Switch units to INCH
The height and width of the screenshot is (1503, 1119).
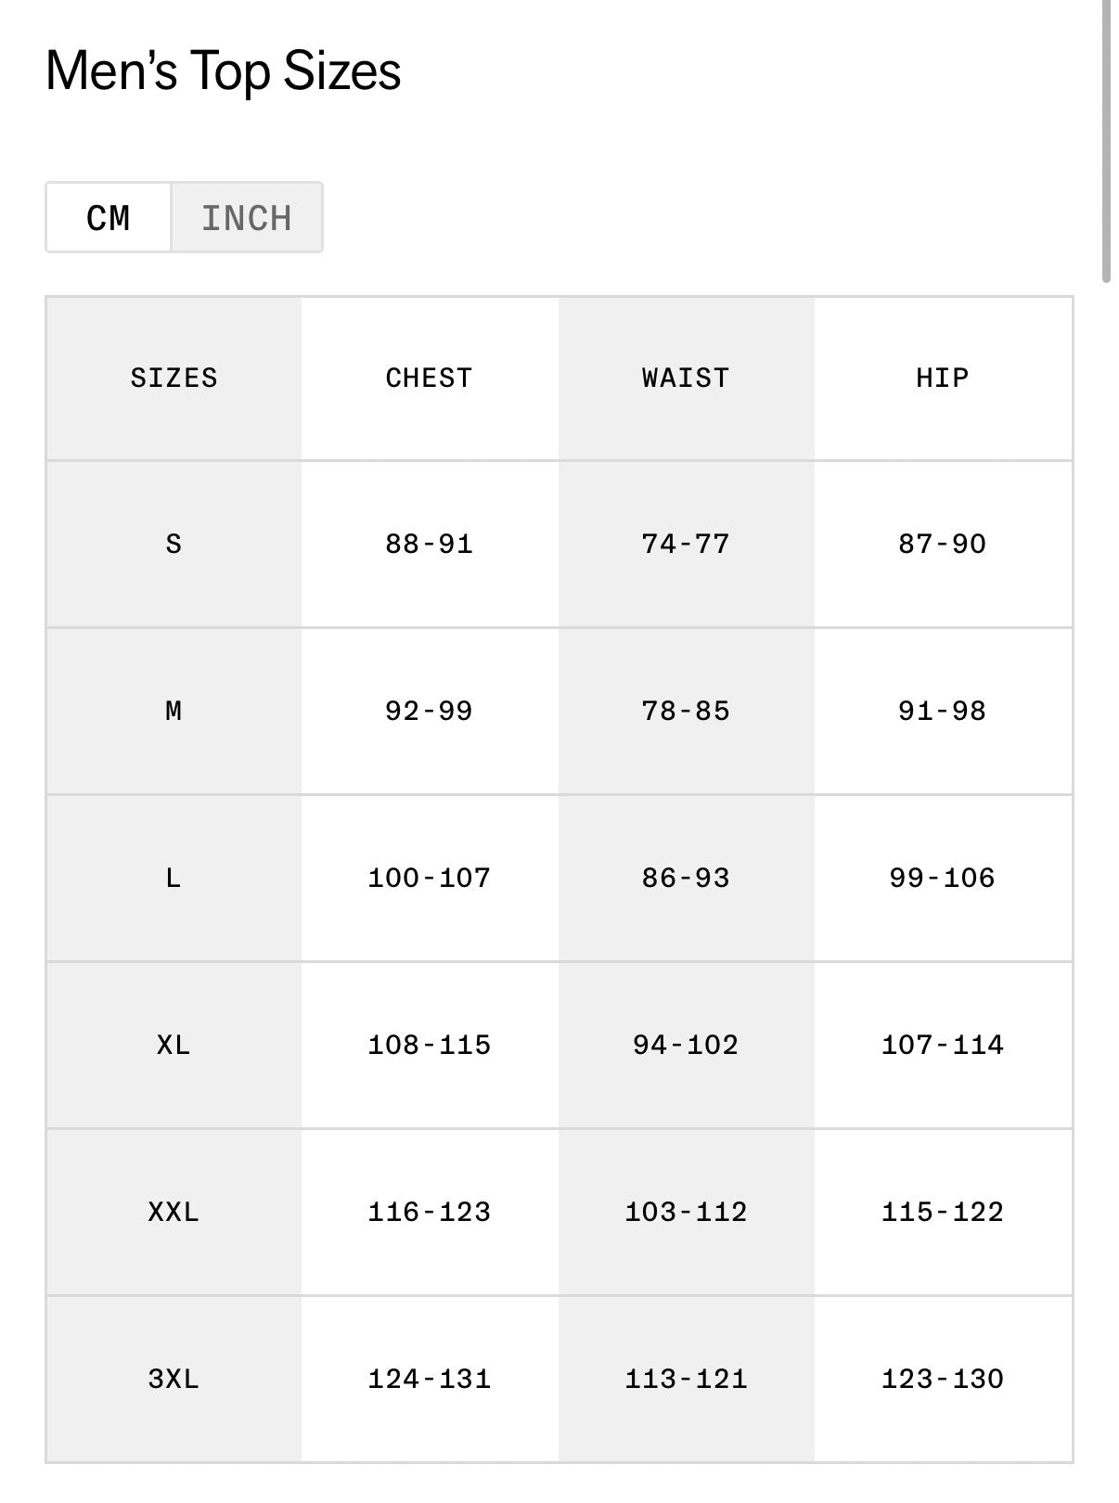click(x=247, y=218)
